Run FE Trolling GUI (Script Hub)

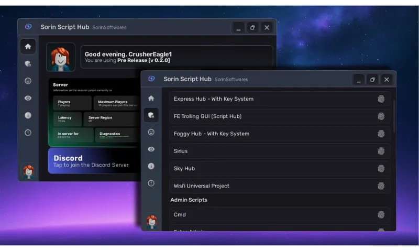280,116
